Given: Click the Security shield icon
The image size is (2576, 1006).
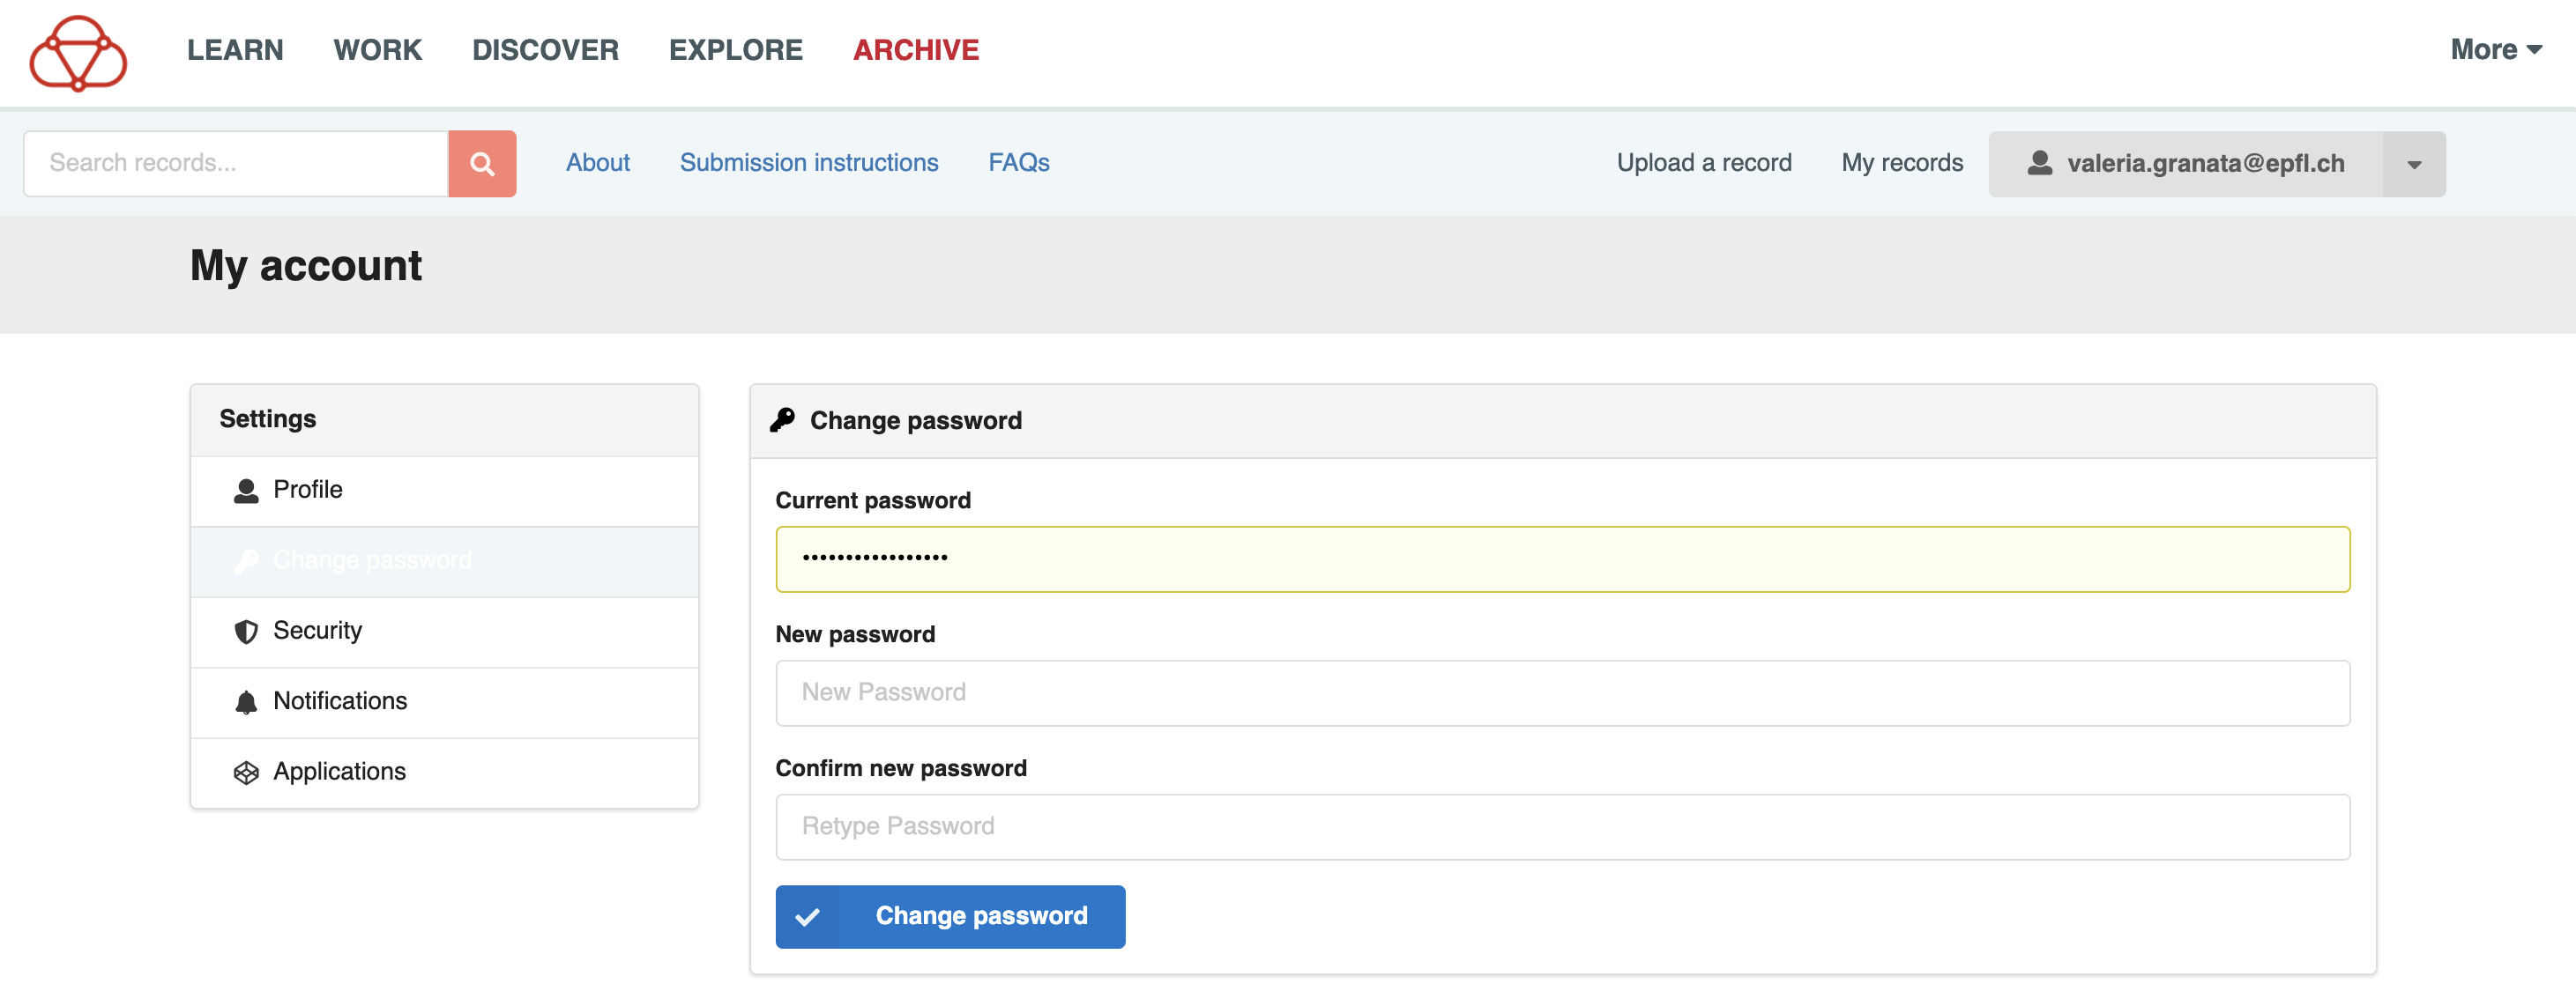Looking at the screenshot, I should click(x=246, y=632).
